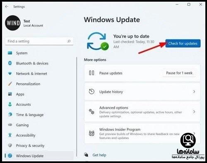Screen dimensions: 207x163
Task: Click the Windows Update sidebar icon
Action: coord(10,156)
